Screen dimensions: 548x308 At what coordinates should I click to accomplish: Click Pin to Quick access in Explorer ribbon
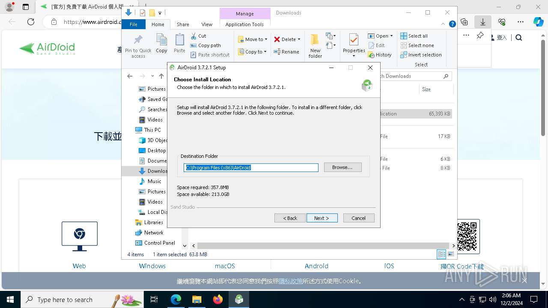138,46
